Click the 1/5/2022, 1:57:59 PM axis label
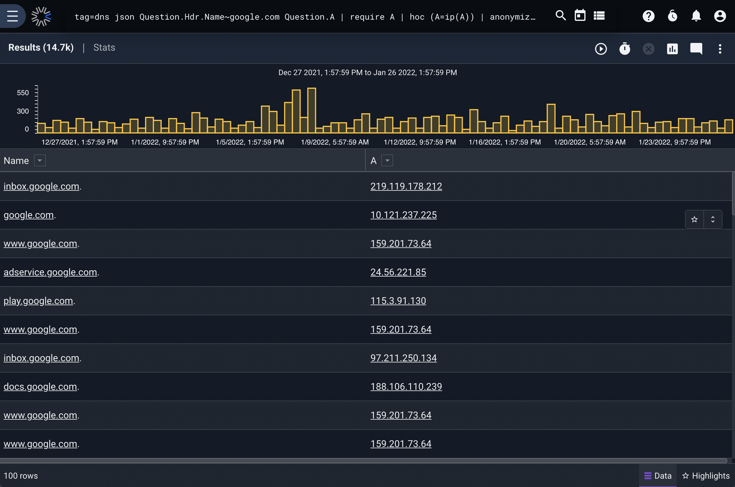The height and width of the screenshot is (487, 735). [x=250, y=142]
